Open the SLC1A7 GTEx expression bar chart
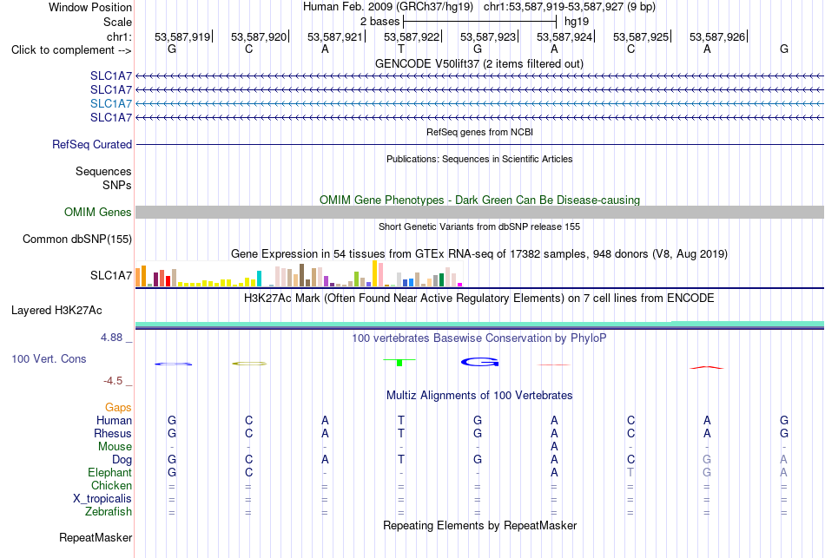825x558 pixels. tap(299, 274)
